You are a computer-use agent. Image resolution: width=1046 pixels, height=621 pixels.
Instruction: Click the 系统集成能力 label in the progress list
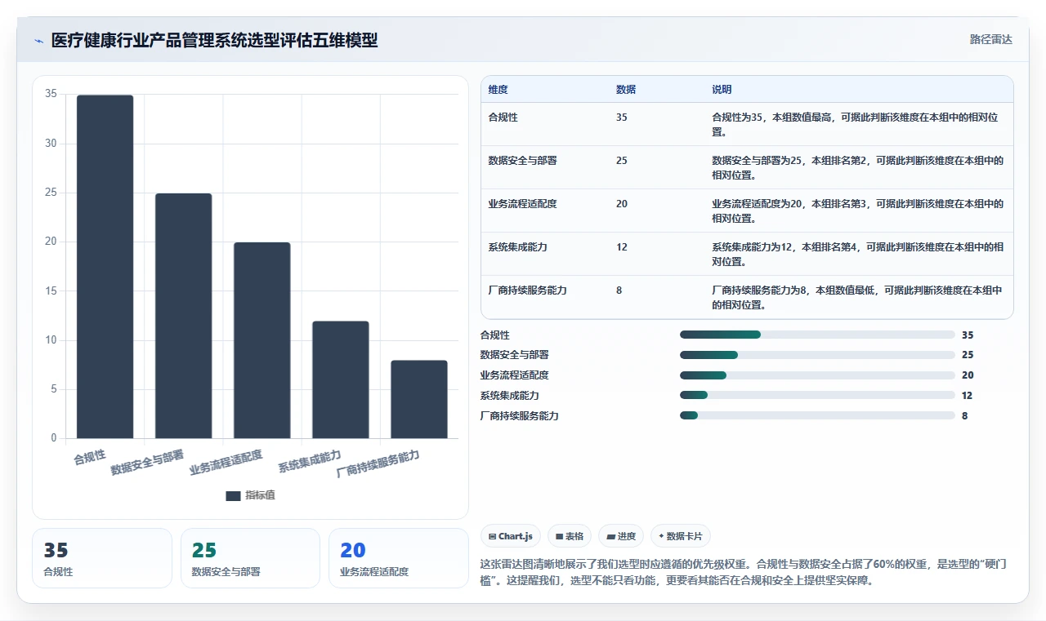click(x=510, y=395)
